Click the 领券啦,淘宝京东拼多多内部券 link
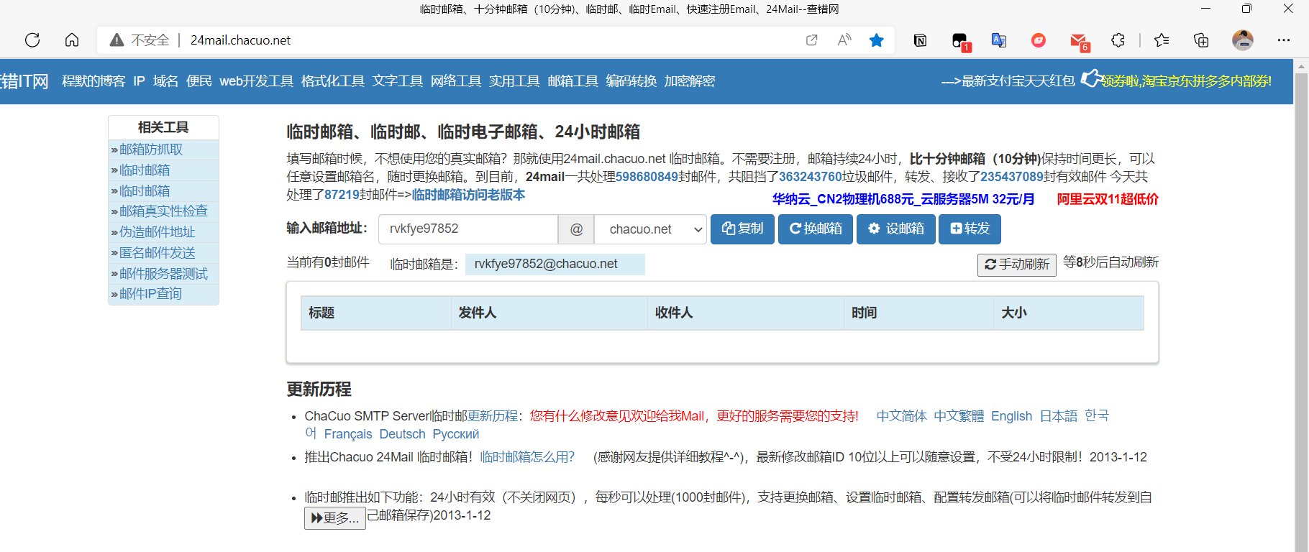The height and width of the screenshot is (552, 1309). pos(1187,81)
